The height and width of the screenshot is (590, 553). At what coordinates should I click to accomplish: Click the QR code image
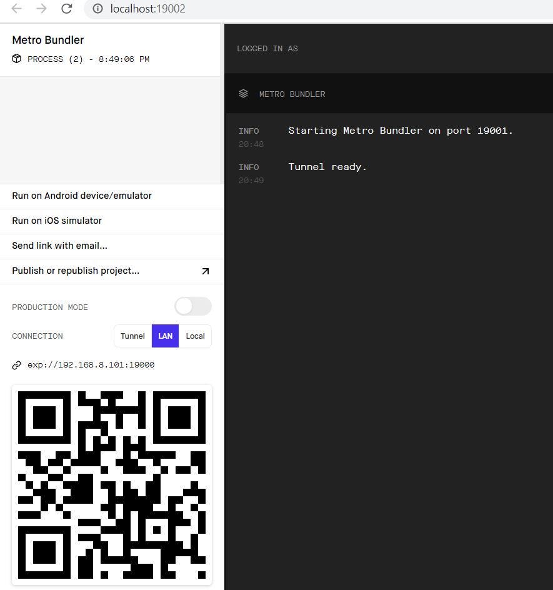tap(112, 486)
